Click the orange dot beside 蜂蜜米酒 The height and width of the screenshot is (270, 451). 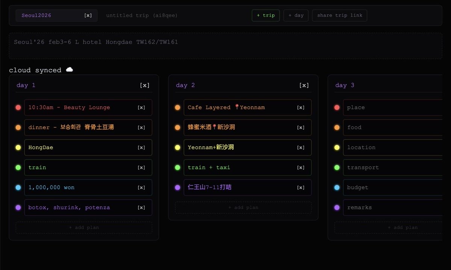(177, 127)
